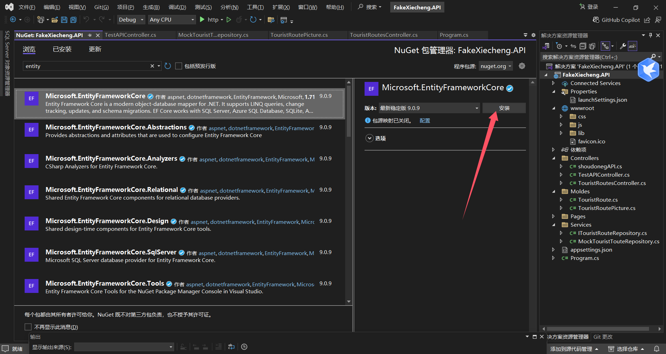Click the Find in Files folder icon
The width and height of the screenshot is (666, 354).
(271, 20)
